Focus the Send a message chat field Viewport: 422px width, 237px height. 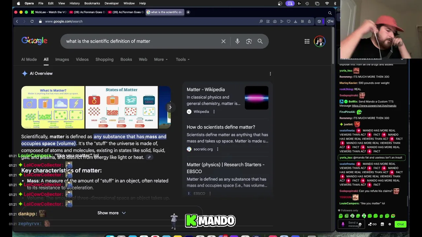coord(352,224)
